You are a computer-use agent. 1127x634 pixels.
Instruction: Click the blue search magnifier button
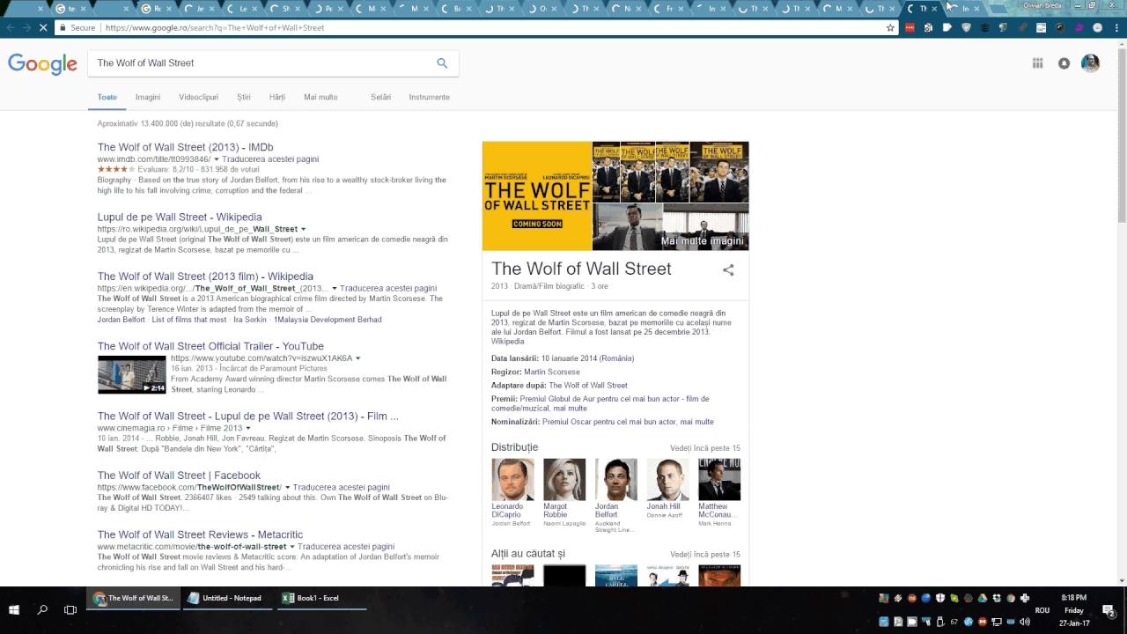(442, 63)
